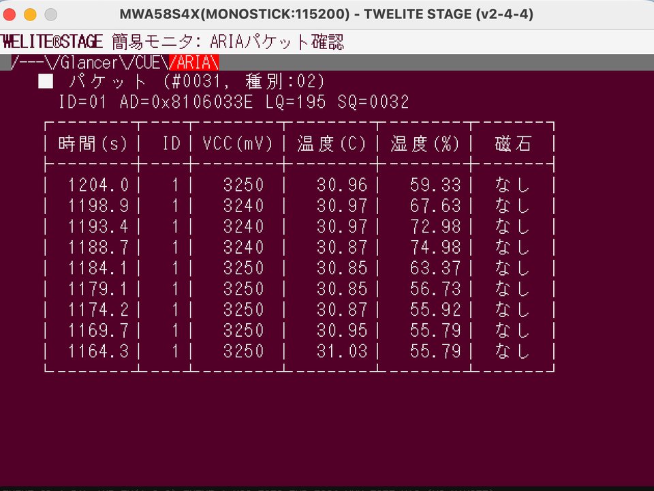Click the temperature value 31.03
The width and height of the screenshot is (654, 491).
(342, 351)
